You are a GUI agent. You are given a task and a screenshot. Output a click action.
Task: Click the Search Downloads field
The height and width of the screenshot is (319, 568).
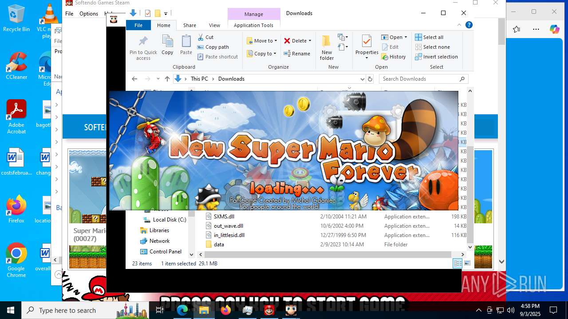click(x=423, y=79)
